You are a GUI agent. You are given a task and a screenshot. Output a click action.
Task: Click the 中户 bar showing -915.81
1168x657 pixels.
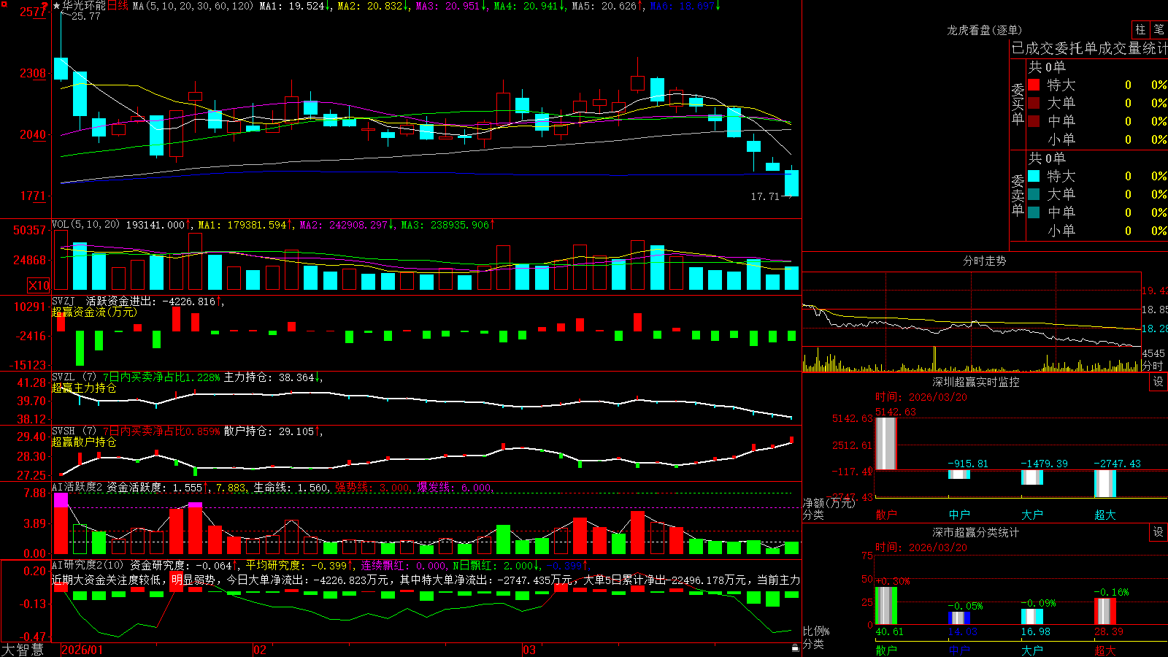click(x=959, y=474)
